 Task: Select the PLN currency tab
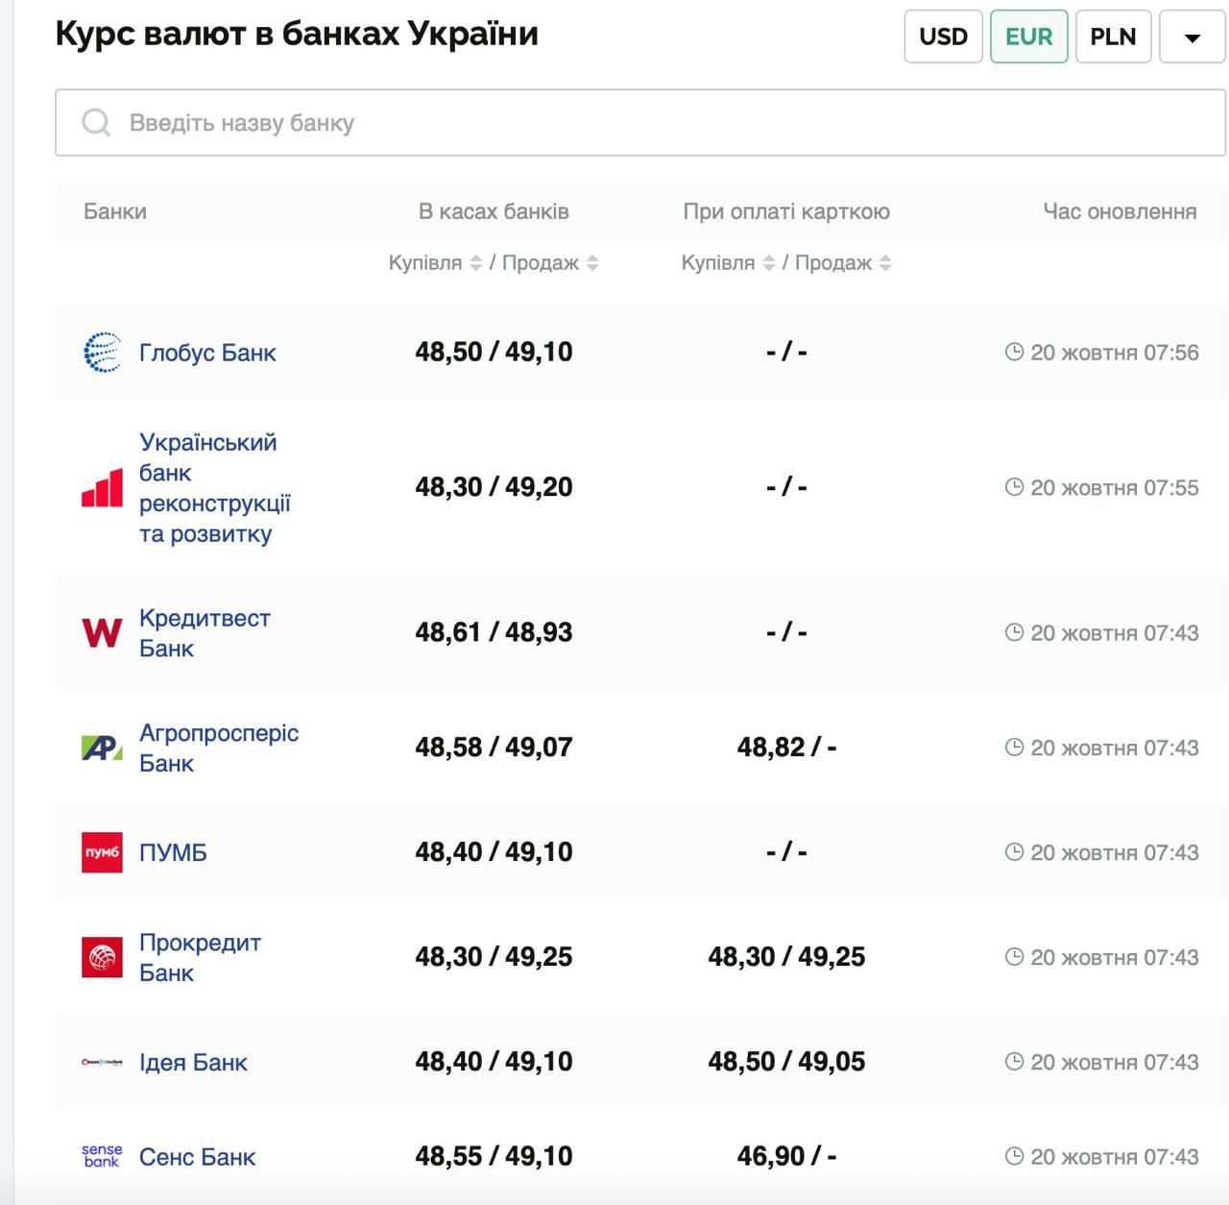click(x=1113, y=37)
